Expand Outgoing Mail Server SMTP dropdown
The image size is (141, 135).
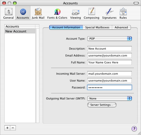tap(110, 98)
